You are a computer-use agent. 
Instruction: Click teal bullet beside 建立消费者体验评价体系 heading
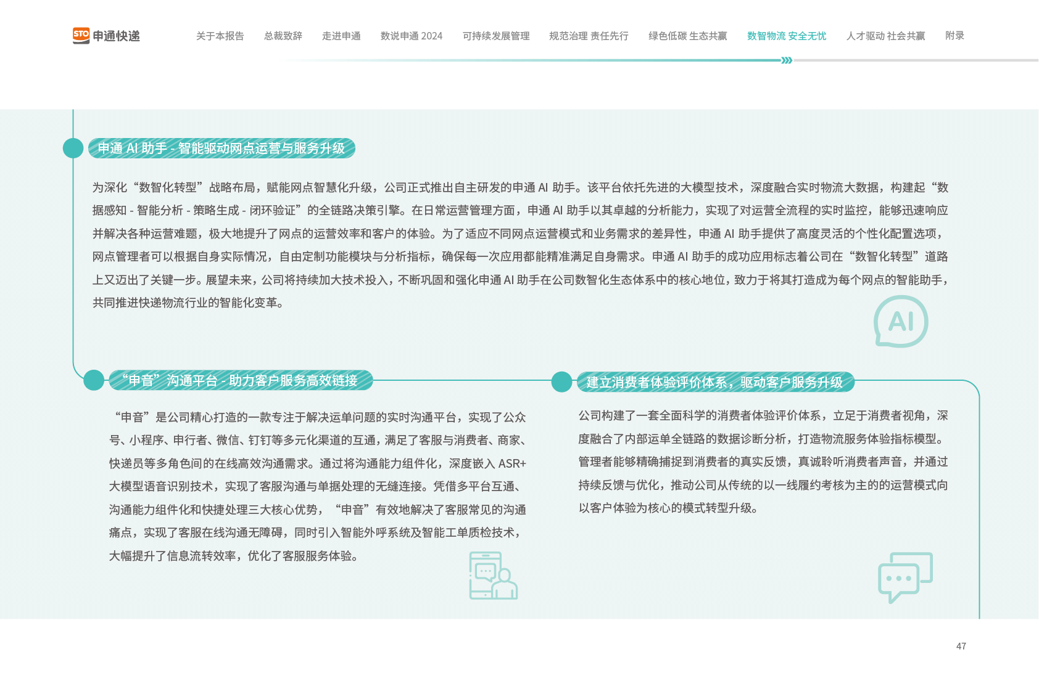[x=561, y=382]
